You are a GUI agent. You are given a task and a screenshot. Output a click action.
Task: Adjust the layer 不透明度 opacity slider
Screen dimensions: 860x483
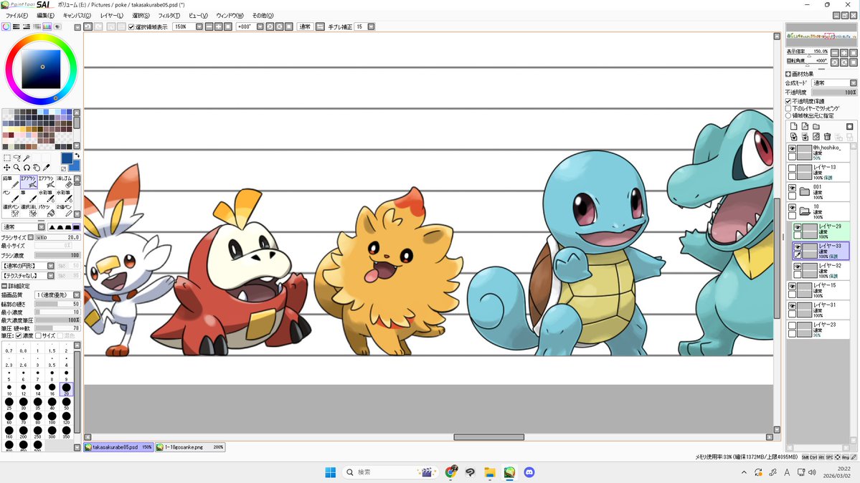pyautogui.click(x=833, y=92)
